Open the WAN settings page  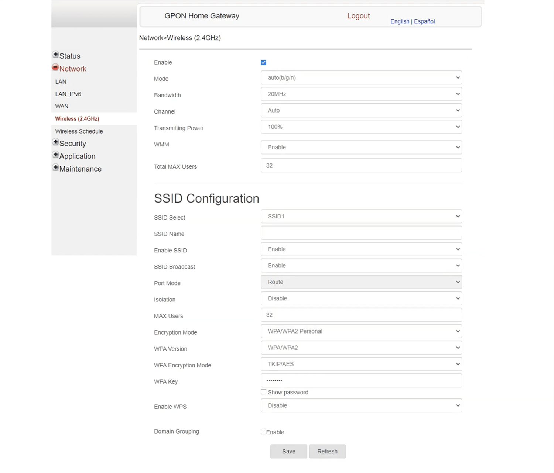point(62,106)
